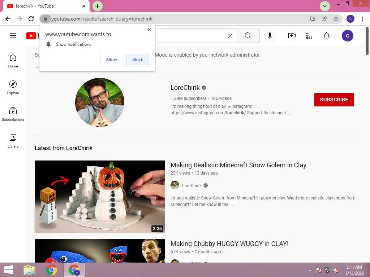Image resolution: width=370 pixels, height=277 pixels.
Task: Open a new browser tab
Action: [98, 6]
